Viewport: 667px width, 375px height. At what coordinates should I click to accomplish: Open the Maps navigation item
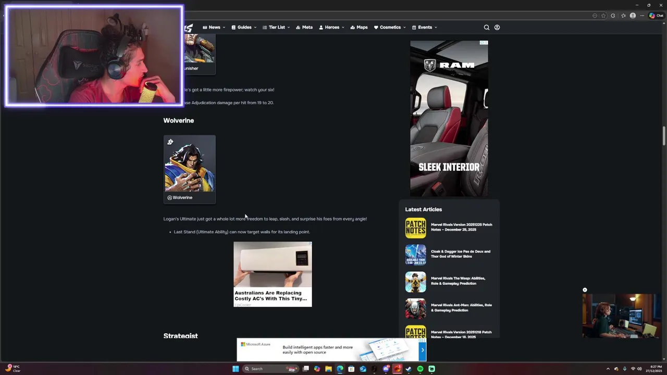pyautogui.click(x=359, y=27)
